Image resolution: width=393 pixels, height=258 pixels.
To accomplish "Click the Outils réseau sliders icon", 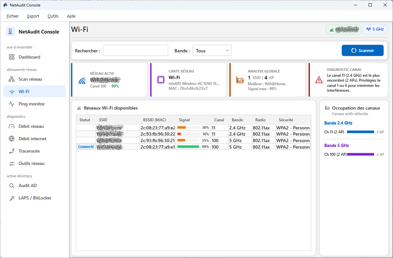I will (12, 163).
